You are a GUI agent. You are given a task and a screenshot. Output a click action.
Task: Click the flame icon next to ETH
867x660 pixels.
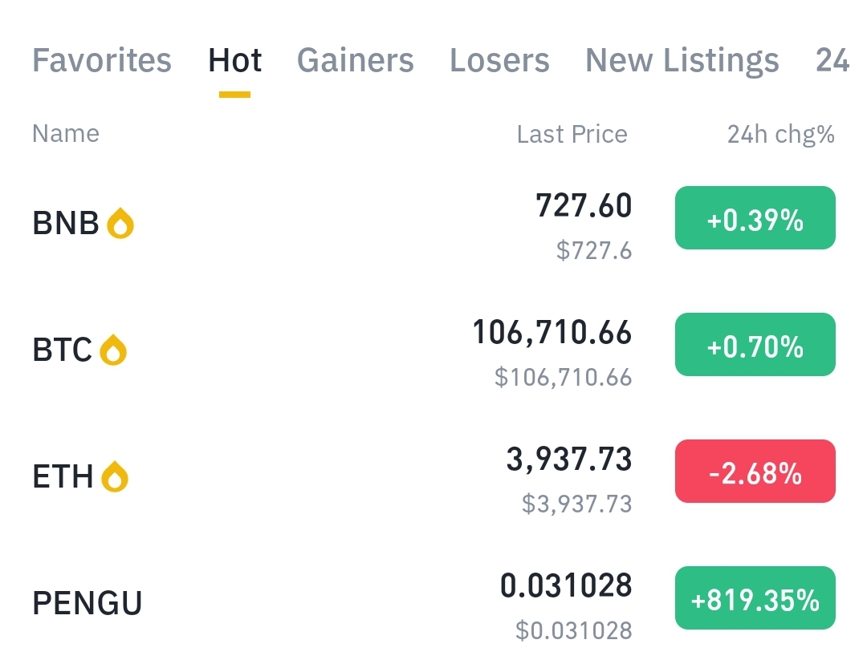tap(115, 476)
